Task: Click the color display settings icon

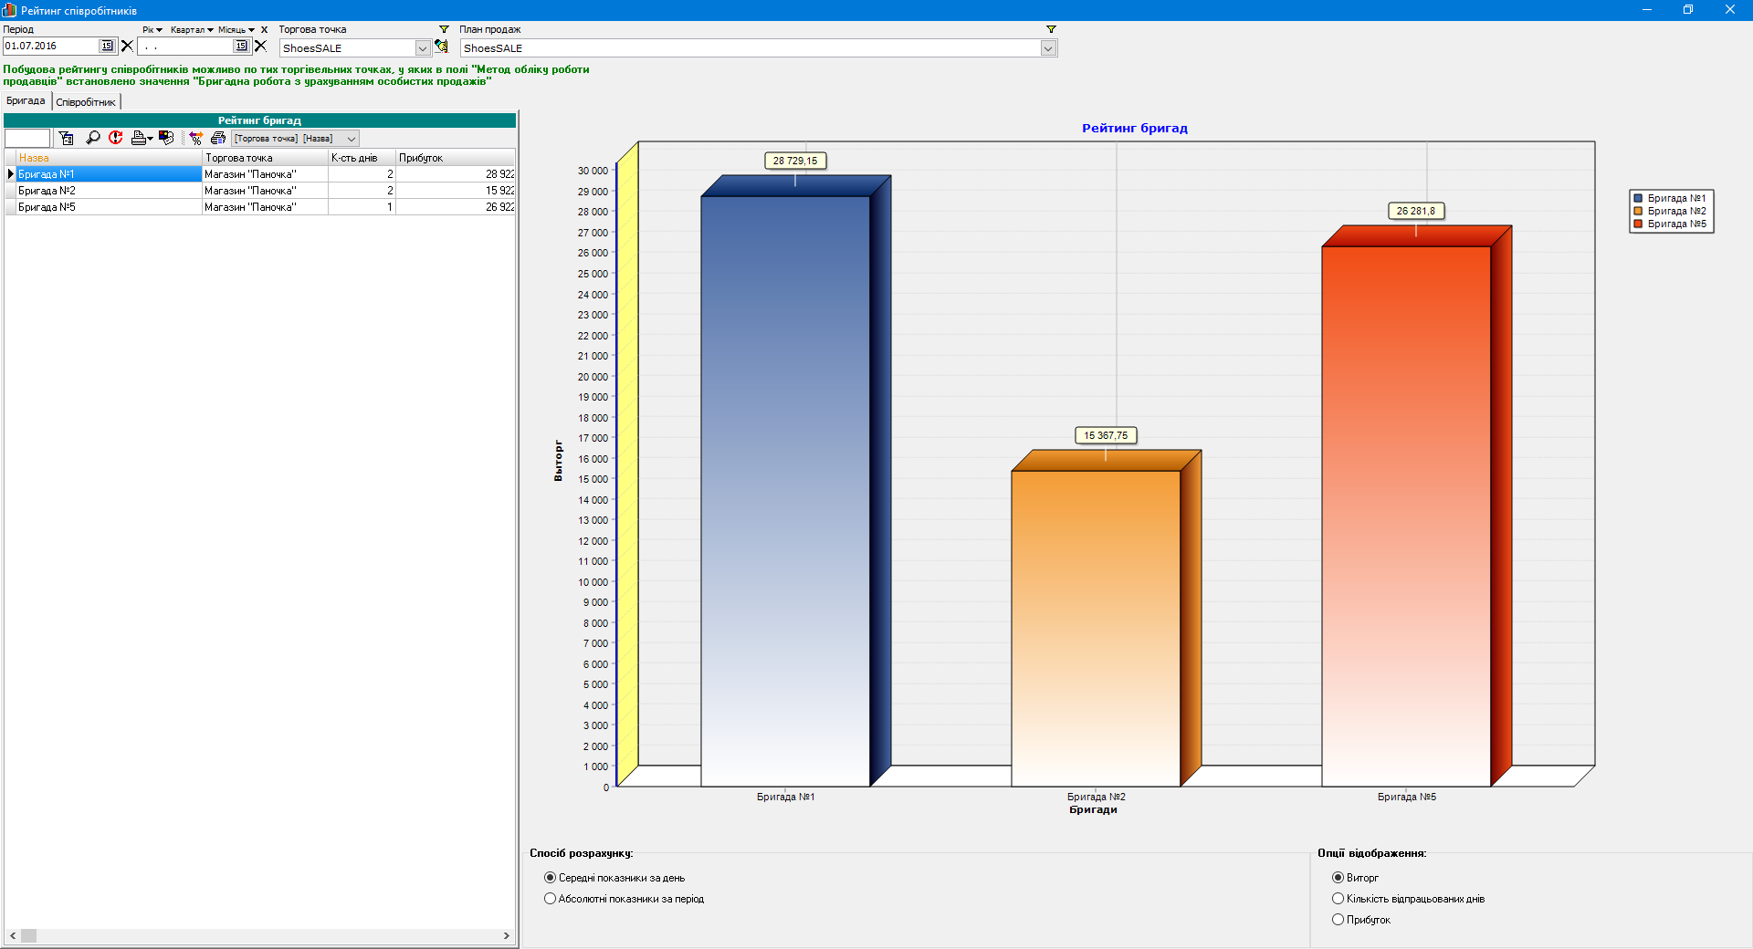Action: (166, 138)
